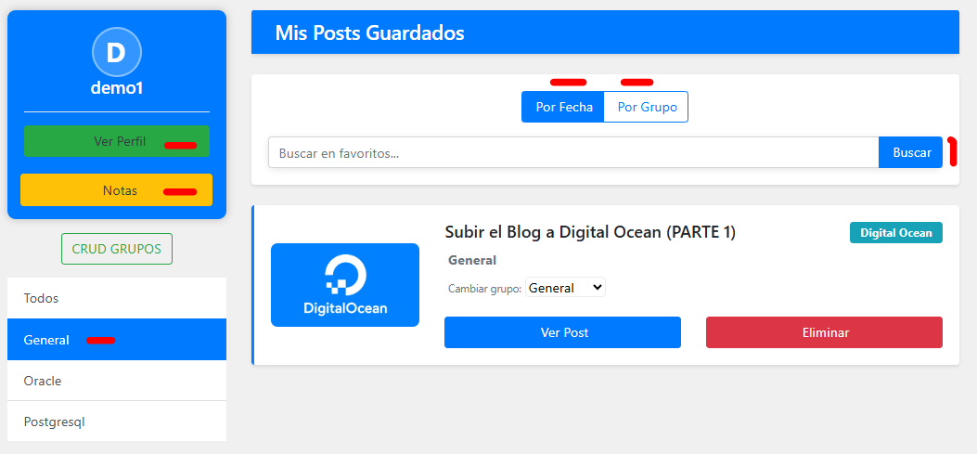Switch sorting to Por Grupo
Image resolution: width=977 pixels, height=454 pixels.
coord(647,107)
